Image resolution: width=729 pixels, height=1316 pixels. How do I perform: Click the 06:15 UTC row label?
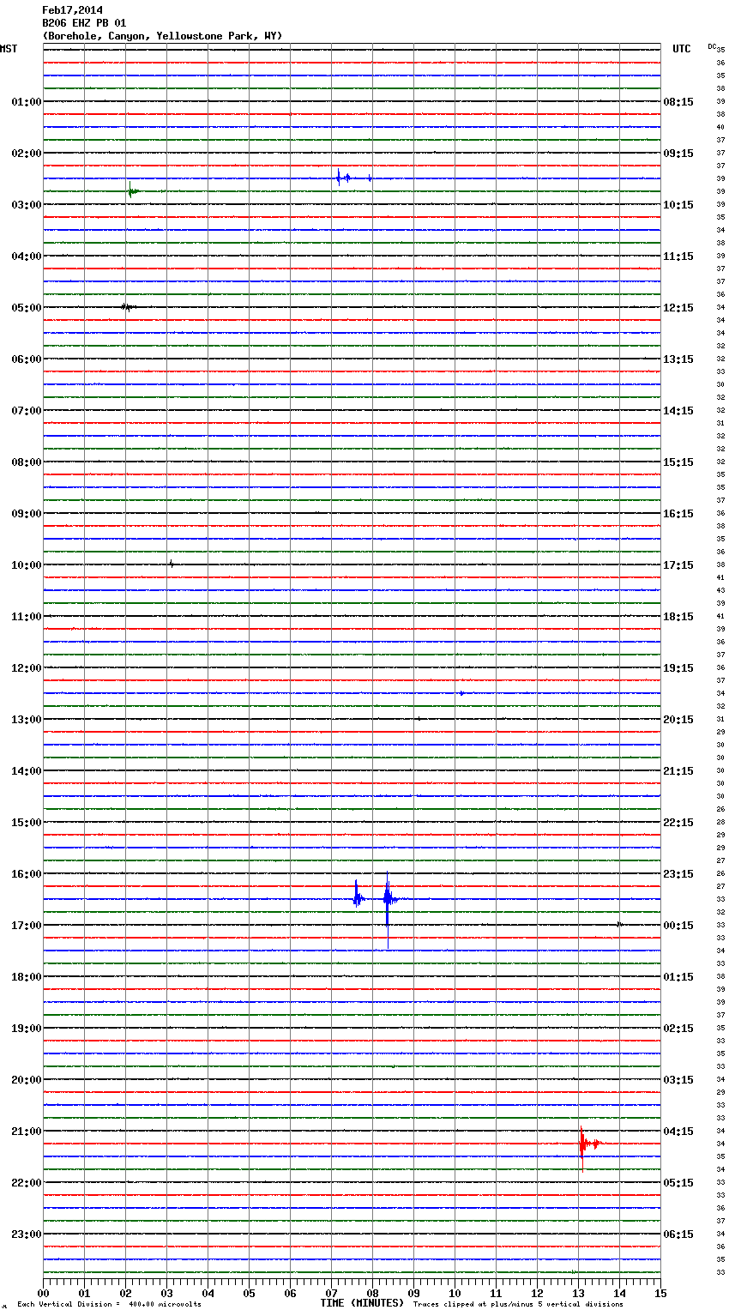click(678, 1235)
